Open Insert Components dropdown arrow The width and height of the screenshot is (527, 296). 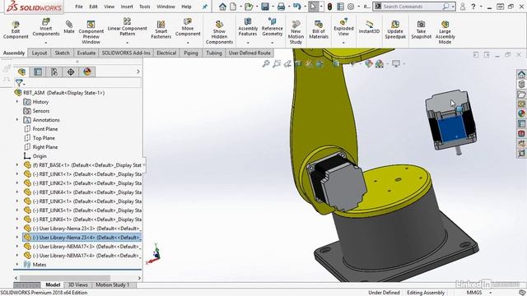coord(46,43)
